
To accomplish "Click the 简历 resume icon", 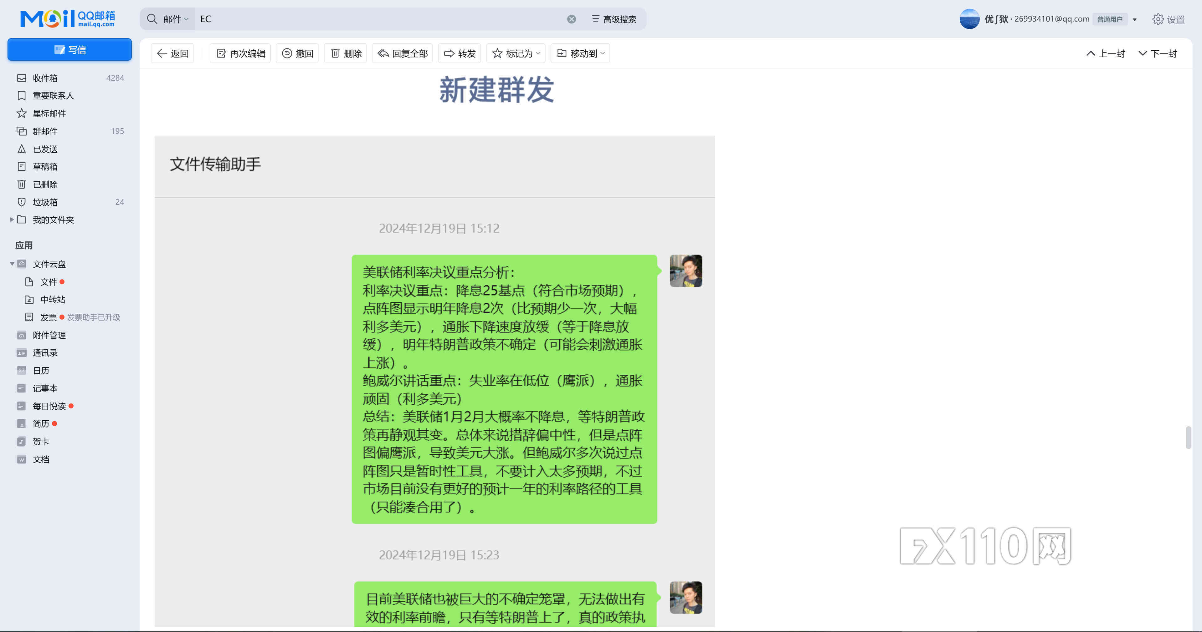I will [22, 424].
